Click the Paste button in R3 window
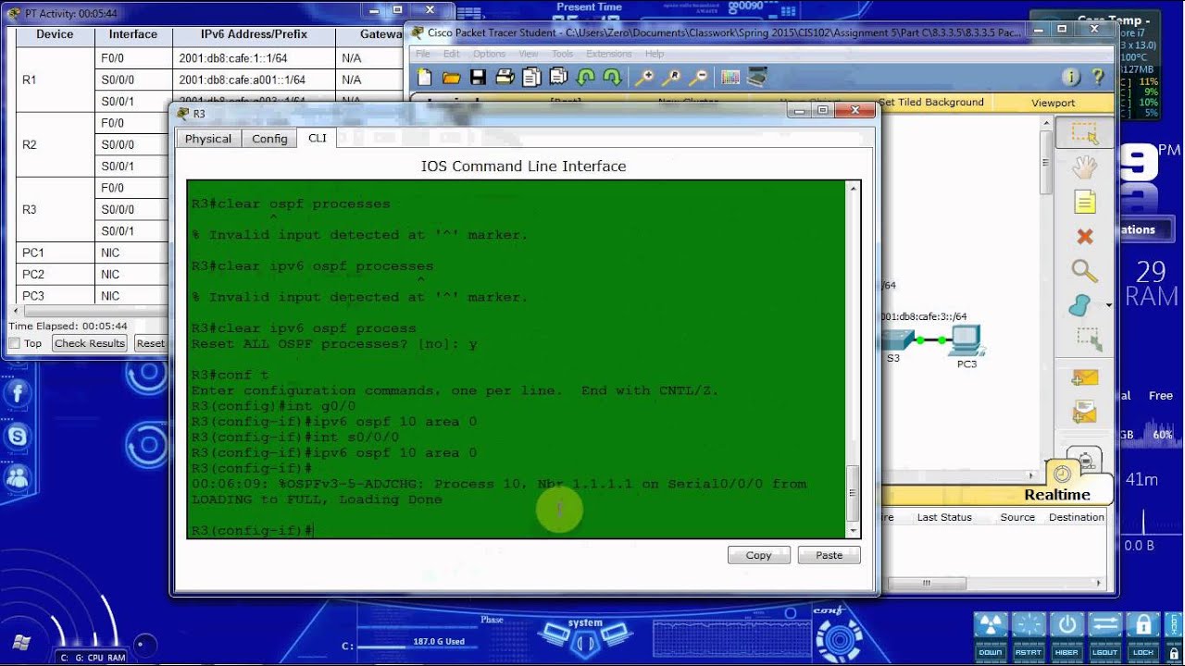 coord(829,555)
